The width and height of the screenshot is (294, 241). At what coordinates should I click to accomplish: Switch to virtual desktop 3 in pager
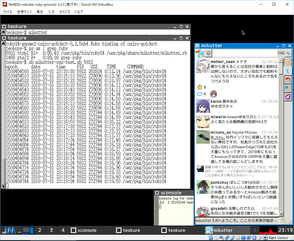[x=51, y=230]
